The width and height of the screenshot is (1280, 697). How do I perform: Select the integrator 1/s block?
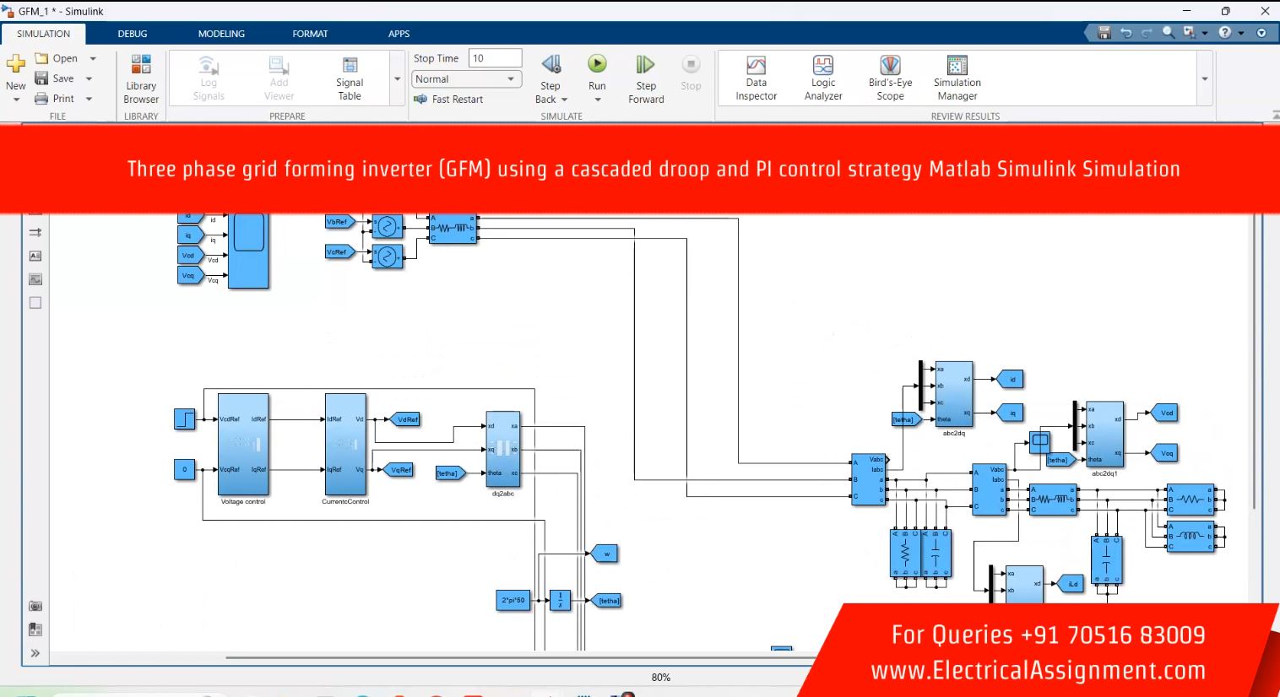point(560,600)
